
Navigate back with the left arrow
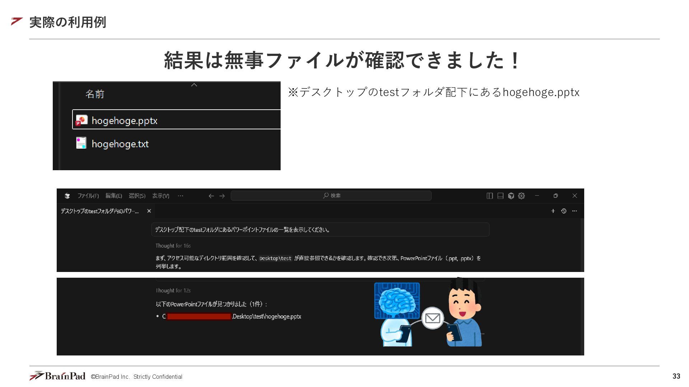[211, 196]
